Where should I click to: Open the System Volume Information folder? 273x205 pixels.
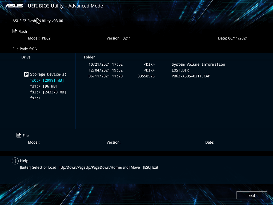[198, 64]
